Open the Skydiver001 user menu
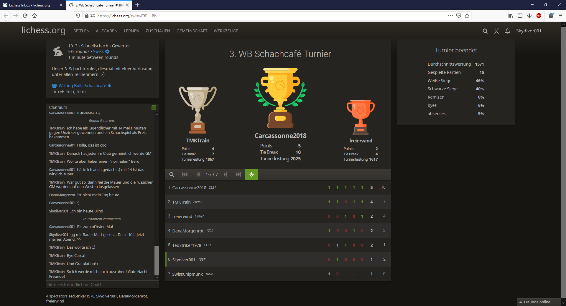Viewport: 566px width, 306px height. [x=528, y=31]
